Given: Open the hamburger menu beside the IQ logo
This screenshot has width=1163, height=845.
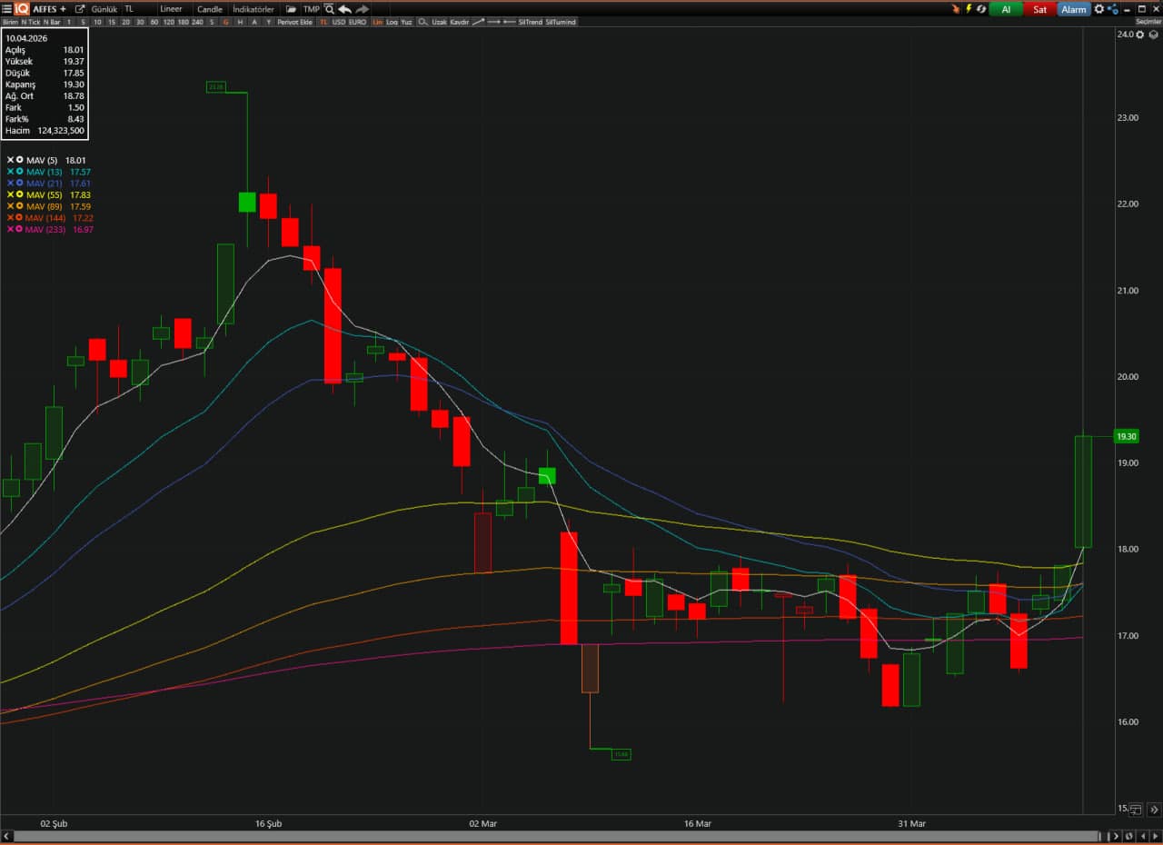Looking at the screenshot, I should [x=7, y=9].
